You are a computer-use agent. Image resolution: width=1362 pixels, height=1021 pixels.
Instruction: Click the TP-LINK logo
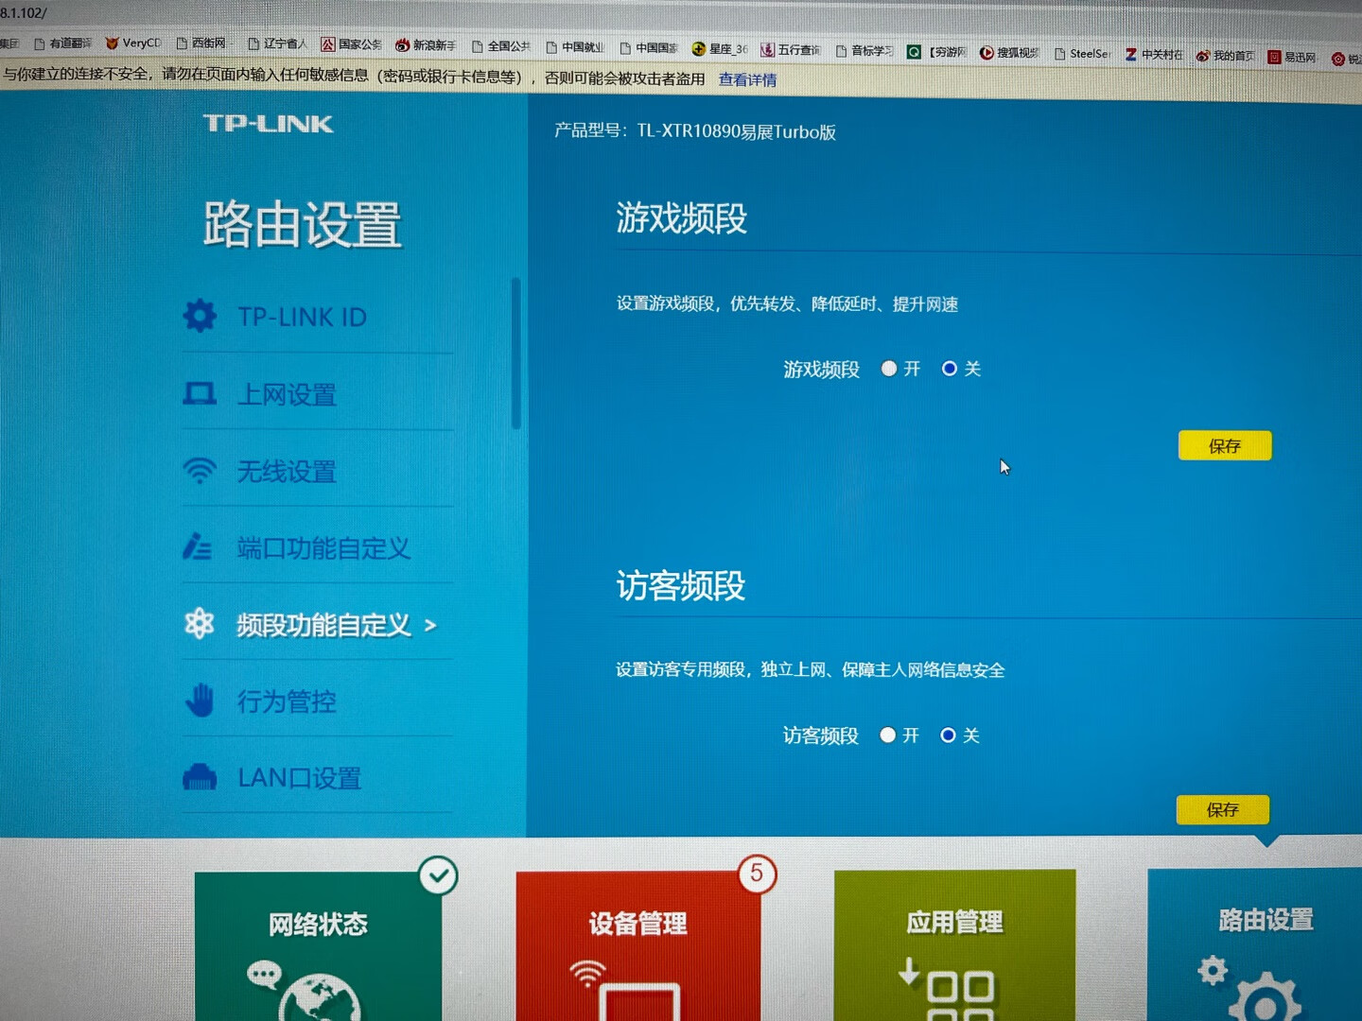[269, 124]
